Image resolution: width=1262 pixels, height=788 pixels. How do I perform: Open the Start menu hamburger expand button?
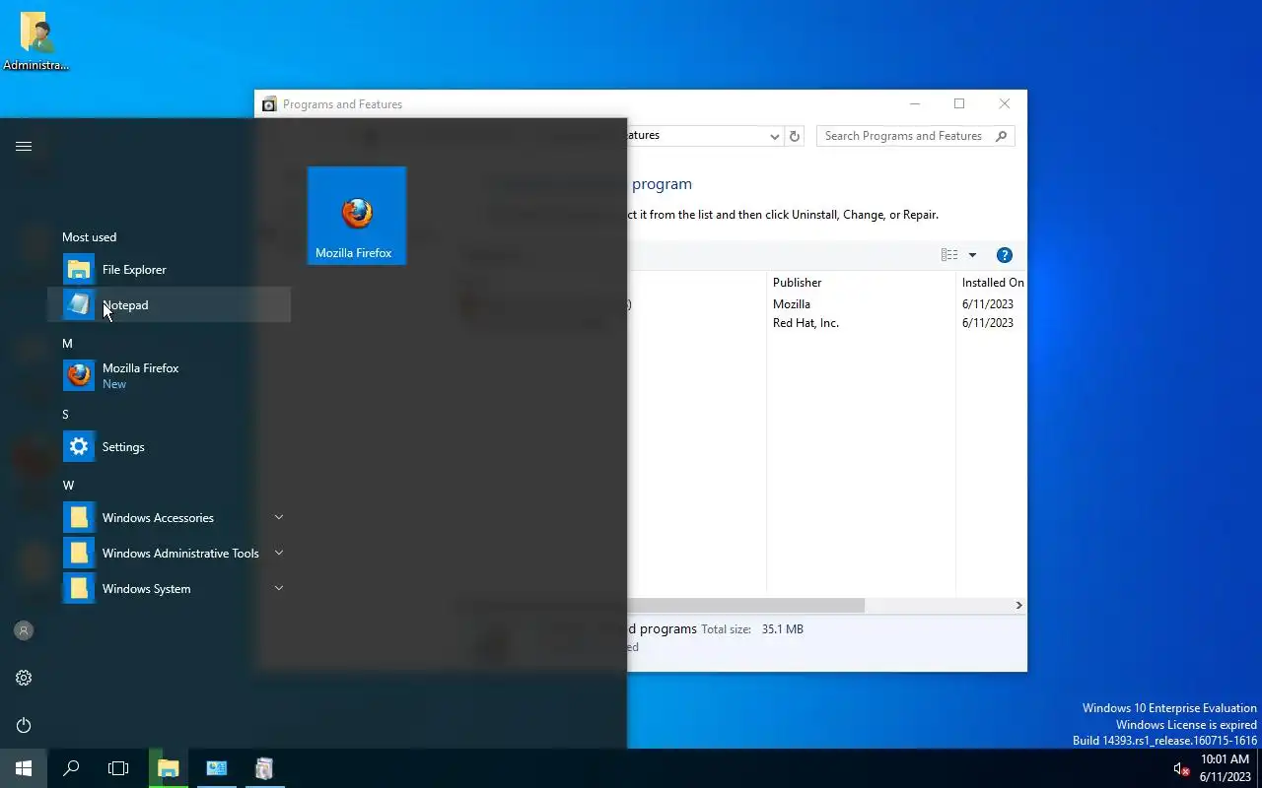[24, 147]
